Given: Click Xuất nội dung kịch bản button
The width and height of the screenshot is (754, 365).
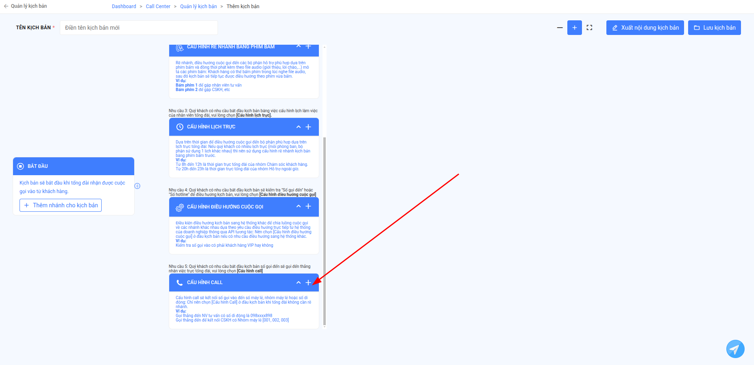Looking at the screenshot, I should pyautogui.click(x=645, y=28).
